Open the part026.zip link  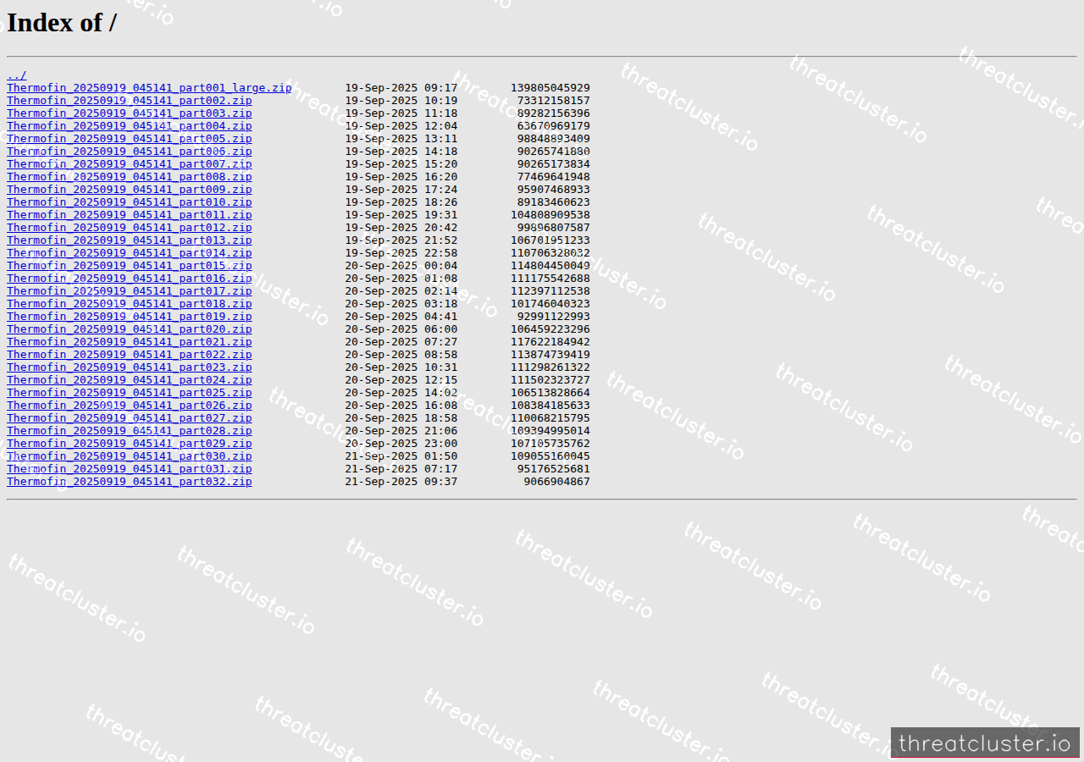pos(130,406)
